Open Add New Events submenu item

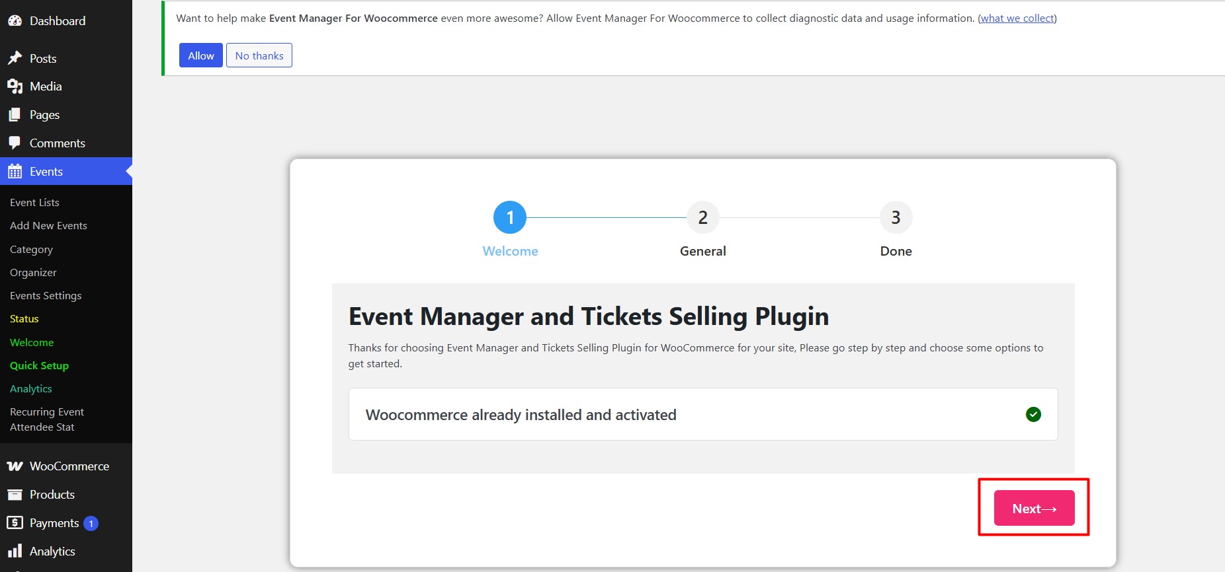point(48,225)
